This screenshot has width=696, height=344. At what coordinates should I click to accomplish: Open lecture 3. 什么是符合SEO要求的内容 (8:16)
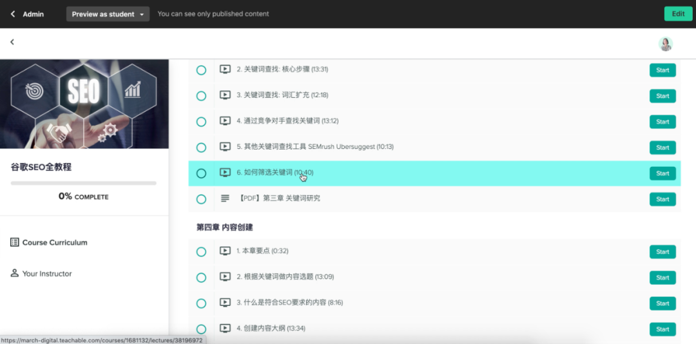(x=289, y=302)
